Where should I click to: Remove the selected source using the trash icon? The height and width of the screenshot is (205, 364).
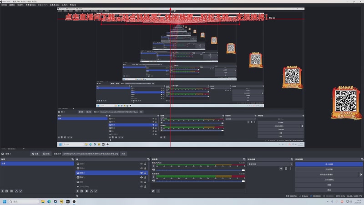point(82,191)
